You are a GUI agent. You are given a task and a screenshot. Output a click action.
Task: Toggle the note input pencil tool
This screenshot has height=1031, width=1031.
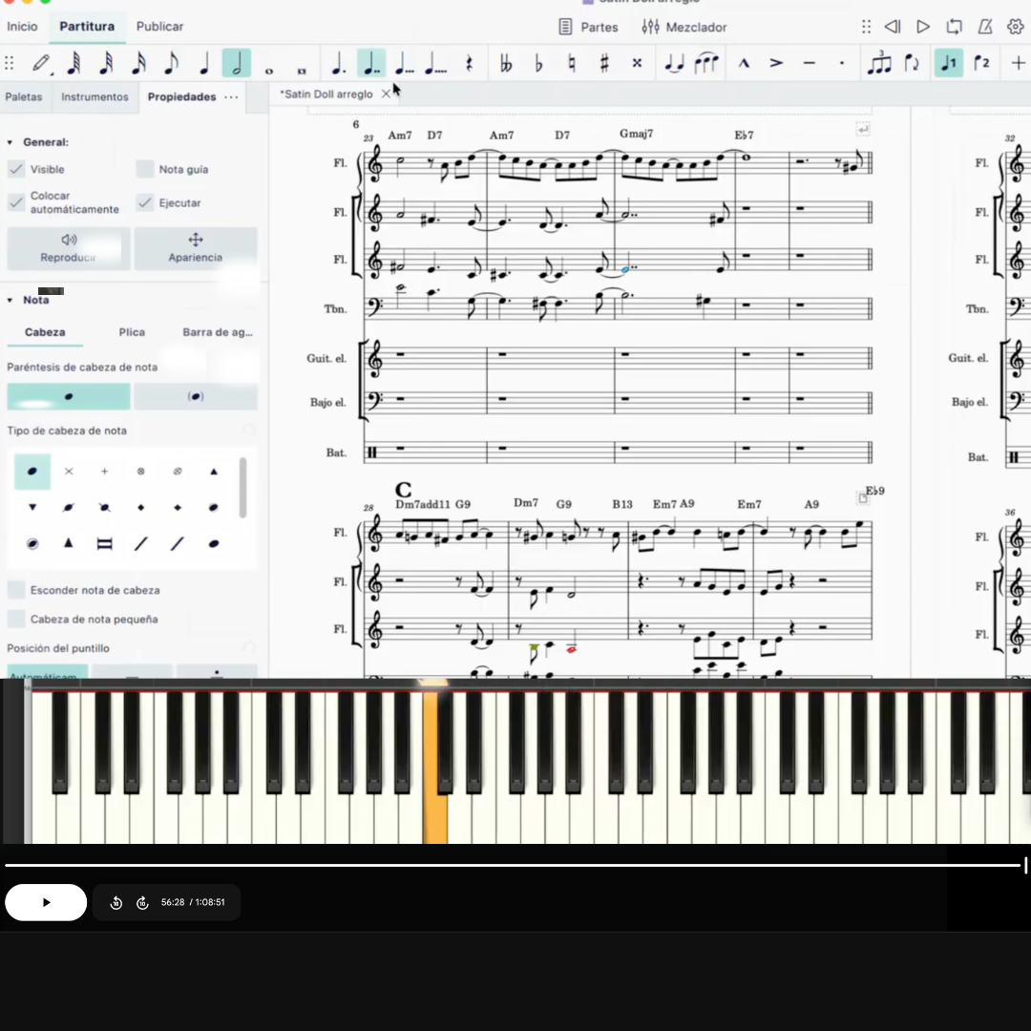tap(42, 63)
